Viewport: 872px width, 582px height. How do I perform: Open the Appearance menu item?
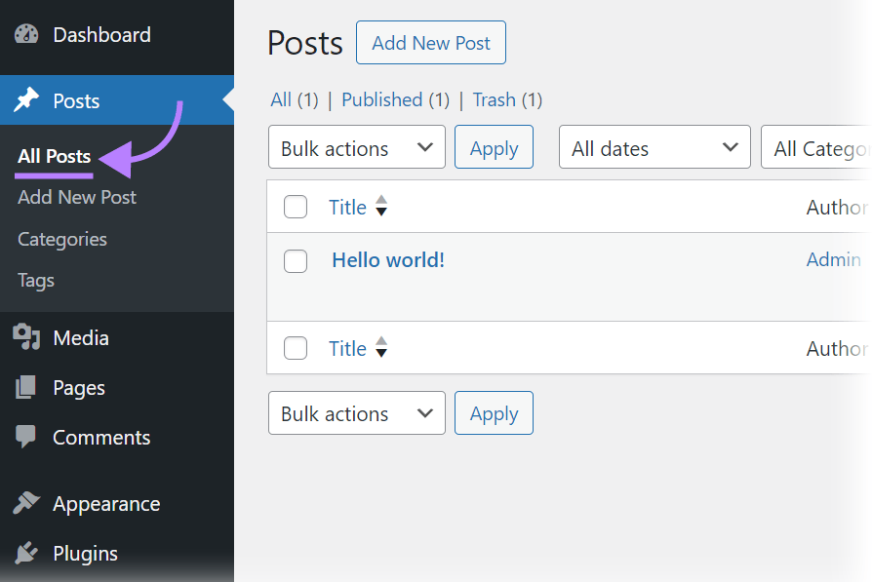(106, 504)
